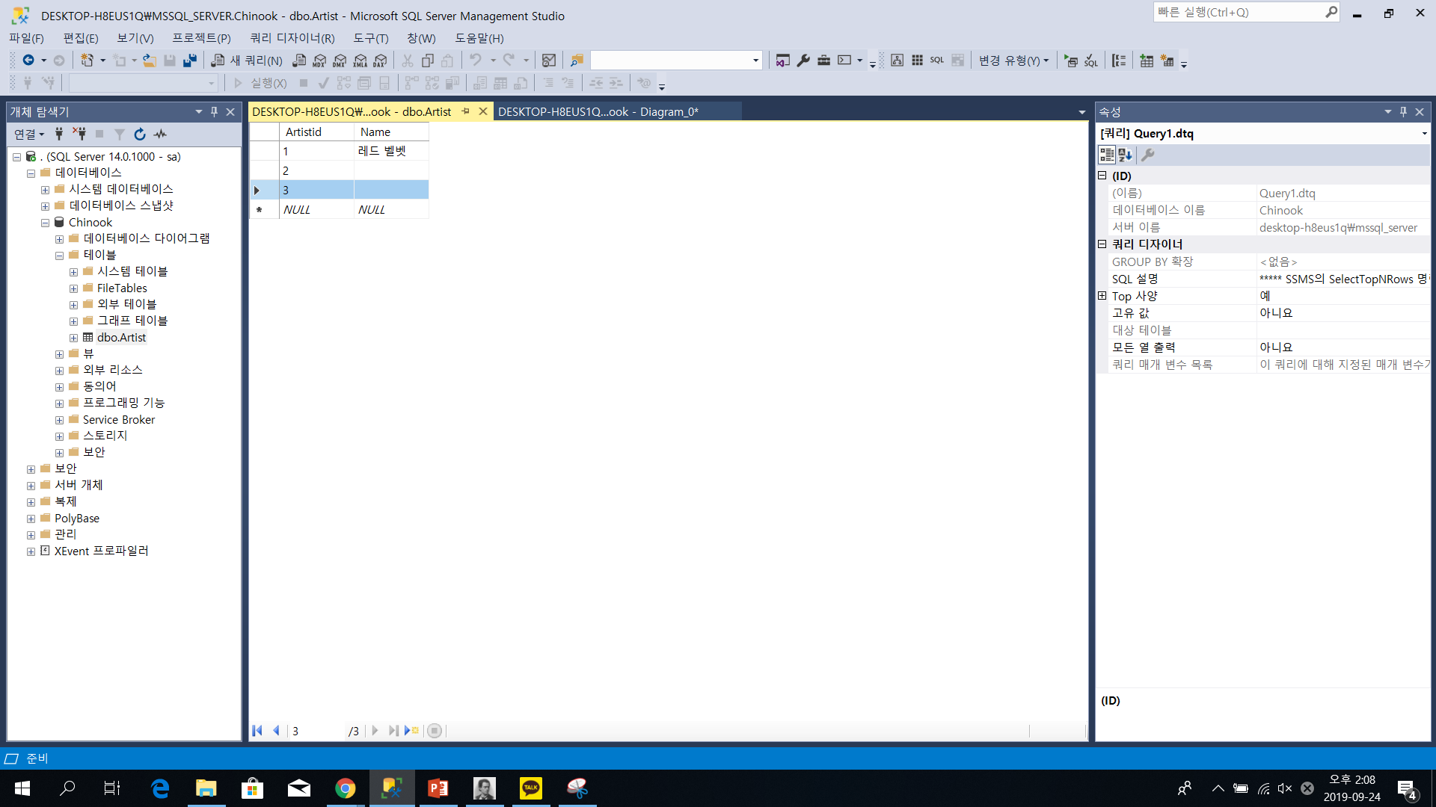Collapse the 테이블 folder node
The height and width of the screenshot is (807, 1436).
59,256
